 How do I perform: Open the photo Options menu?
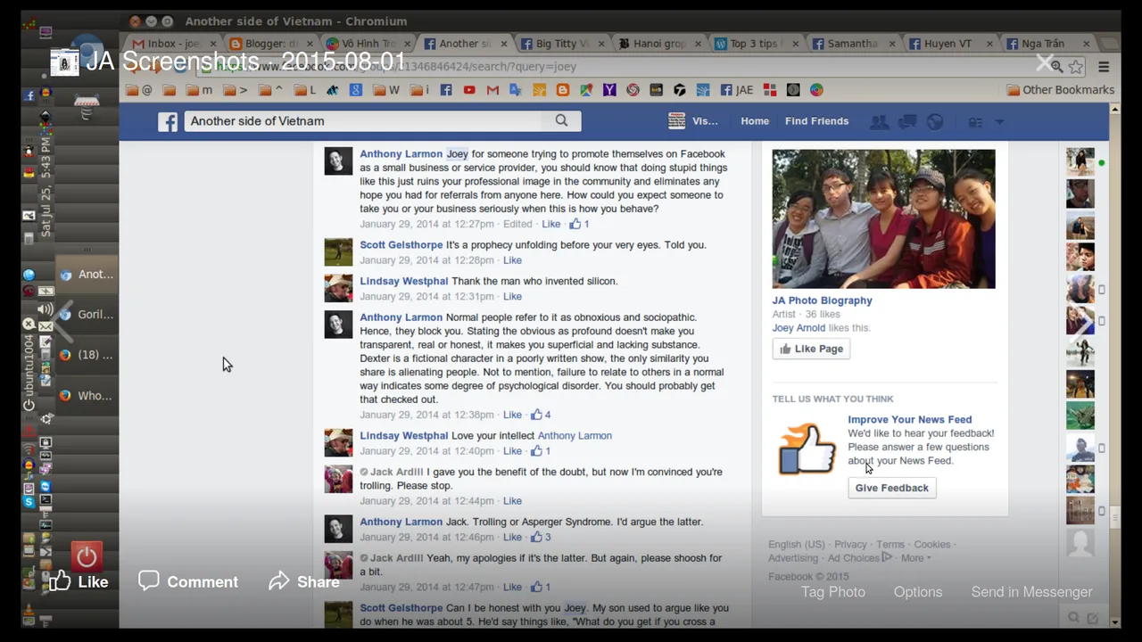tap(917, 592)
